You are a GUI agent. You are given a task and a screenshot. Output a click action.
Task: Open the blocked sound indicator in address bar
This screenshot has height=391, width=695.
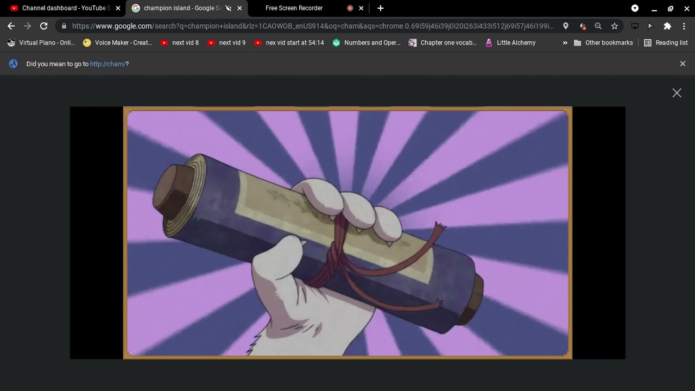click(x=582, y=26)
